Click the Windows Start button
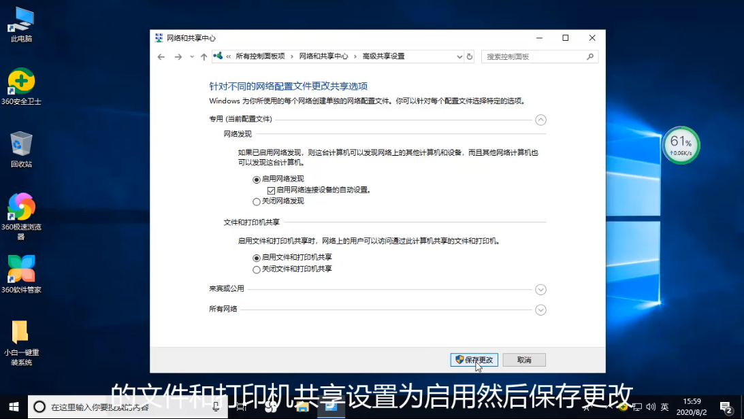The width and height of the screenshot is (744, 419). click(13, 406)
